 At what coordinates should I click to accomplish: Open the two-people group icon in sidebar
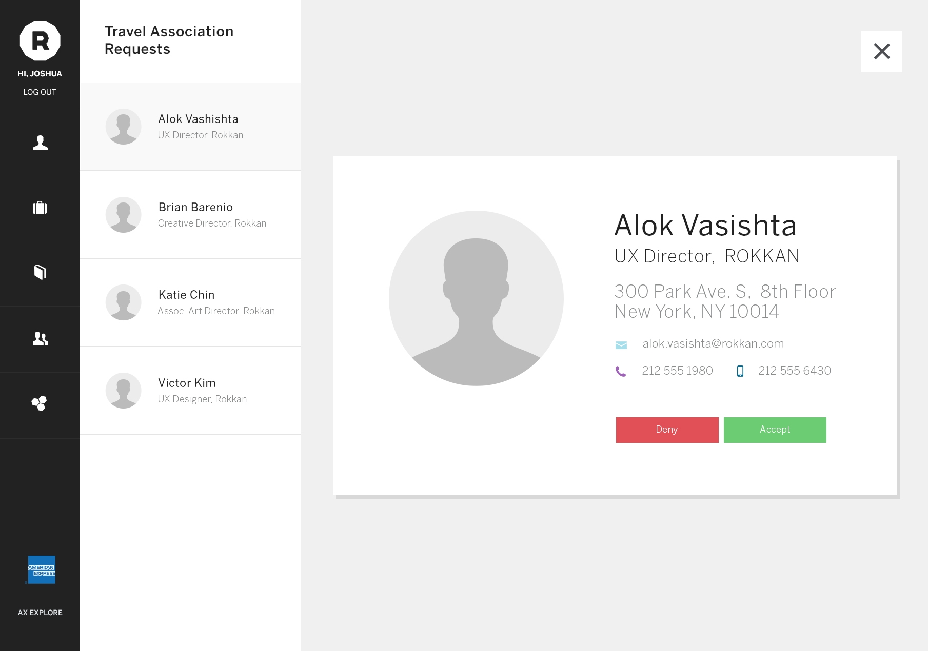(x=40, y=338)
